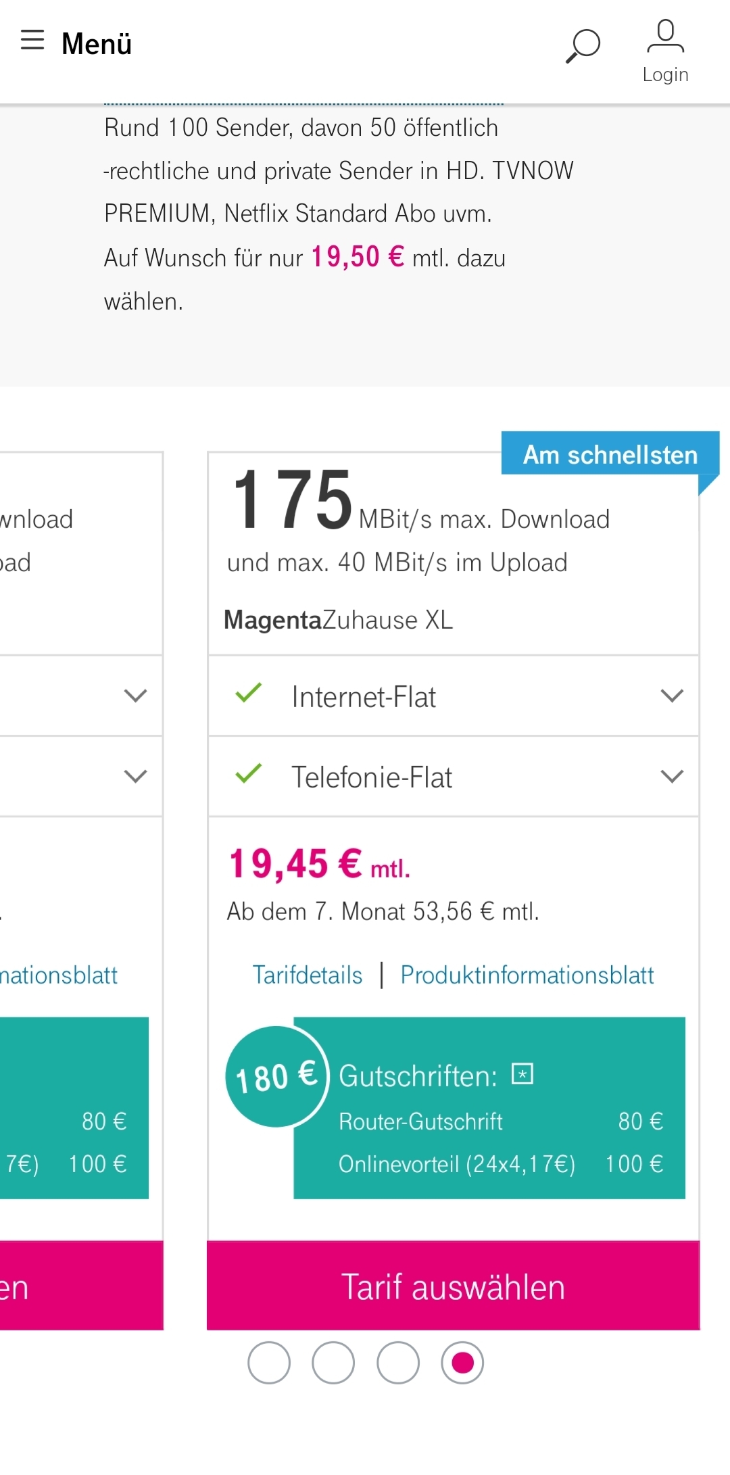Tap the green checkmark beside Telefonie-Flat
730x1475 pixels.
[x=248, y=773]
